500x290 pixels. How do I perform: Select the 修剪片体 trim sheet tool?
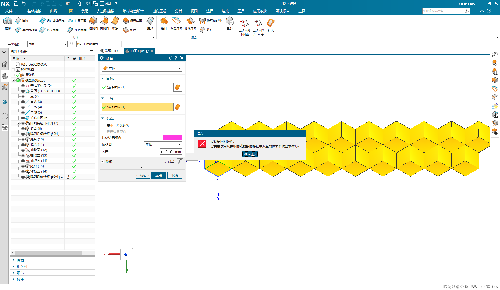176,23
